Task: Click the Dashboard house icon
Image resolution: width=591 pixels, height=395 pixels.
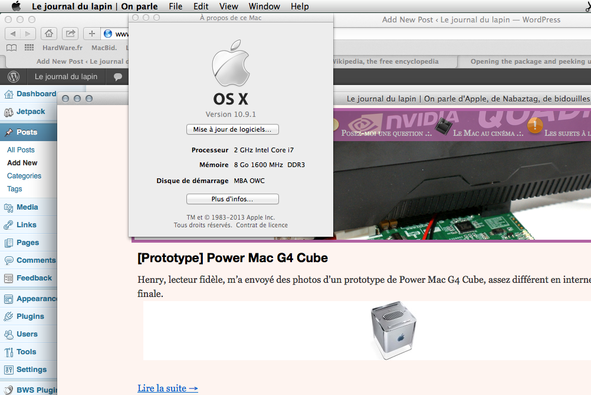Action: coord(9,94)
